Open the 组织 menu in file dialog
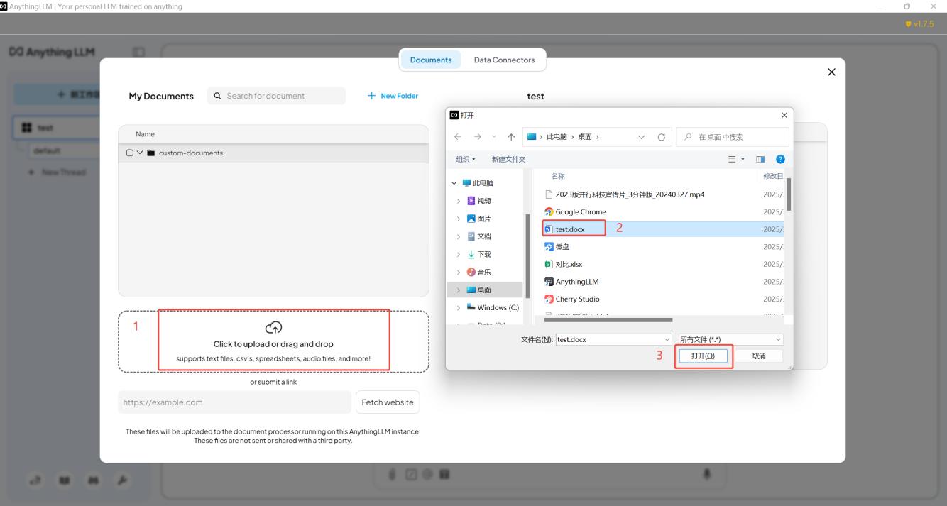The width and height of the screenshot is (947, 506). (x=465, y=160)
